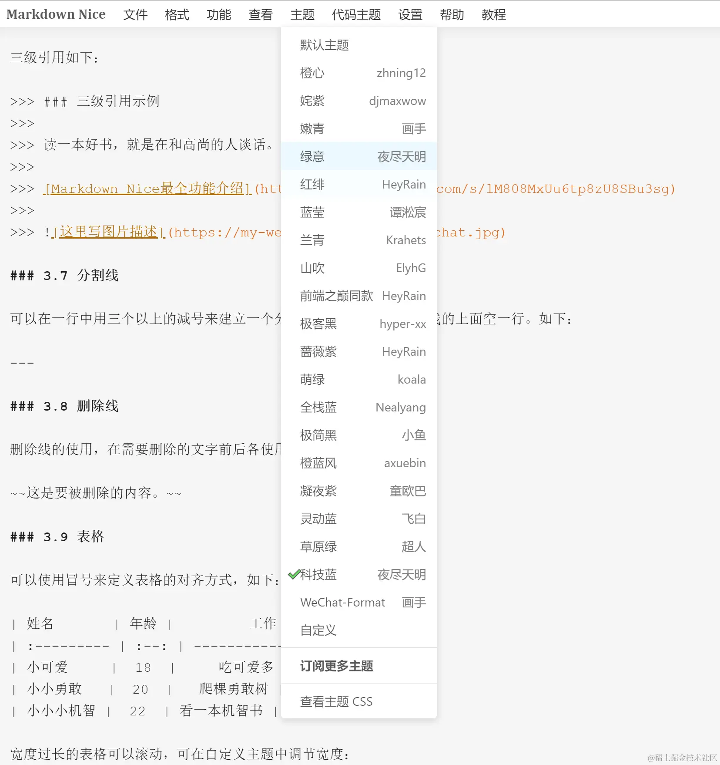Apply the 红绯 theme
This screenshot has height=765, width=720.
[359, 184]
